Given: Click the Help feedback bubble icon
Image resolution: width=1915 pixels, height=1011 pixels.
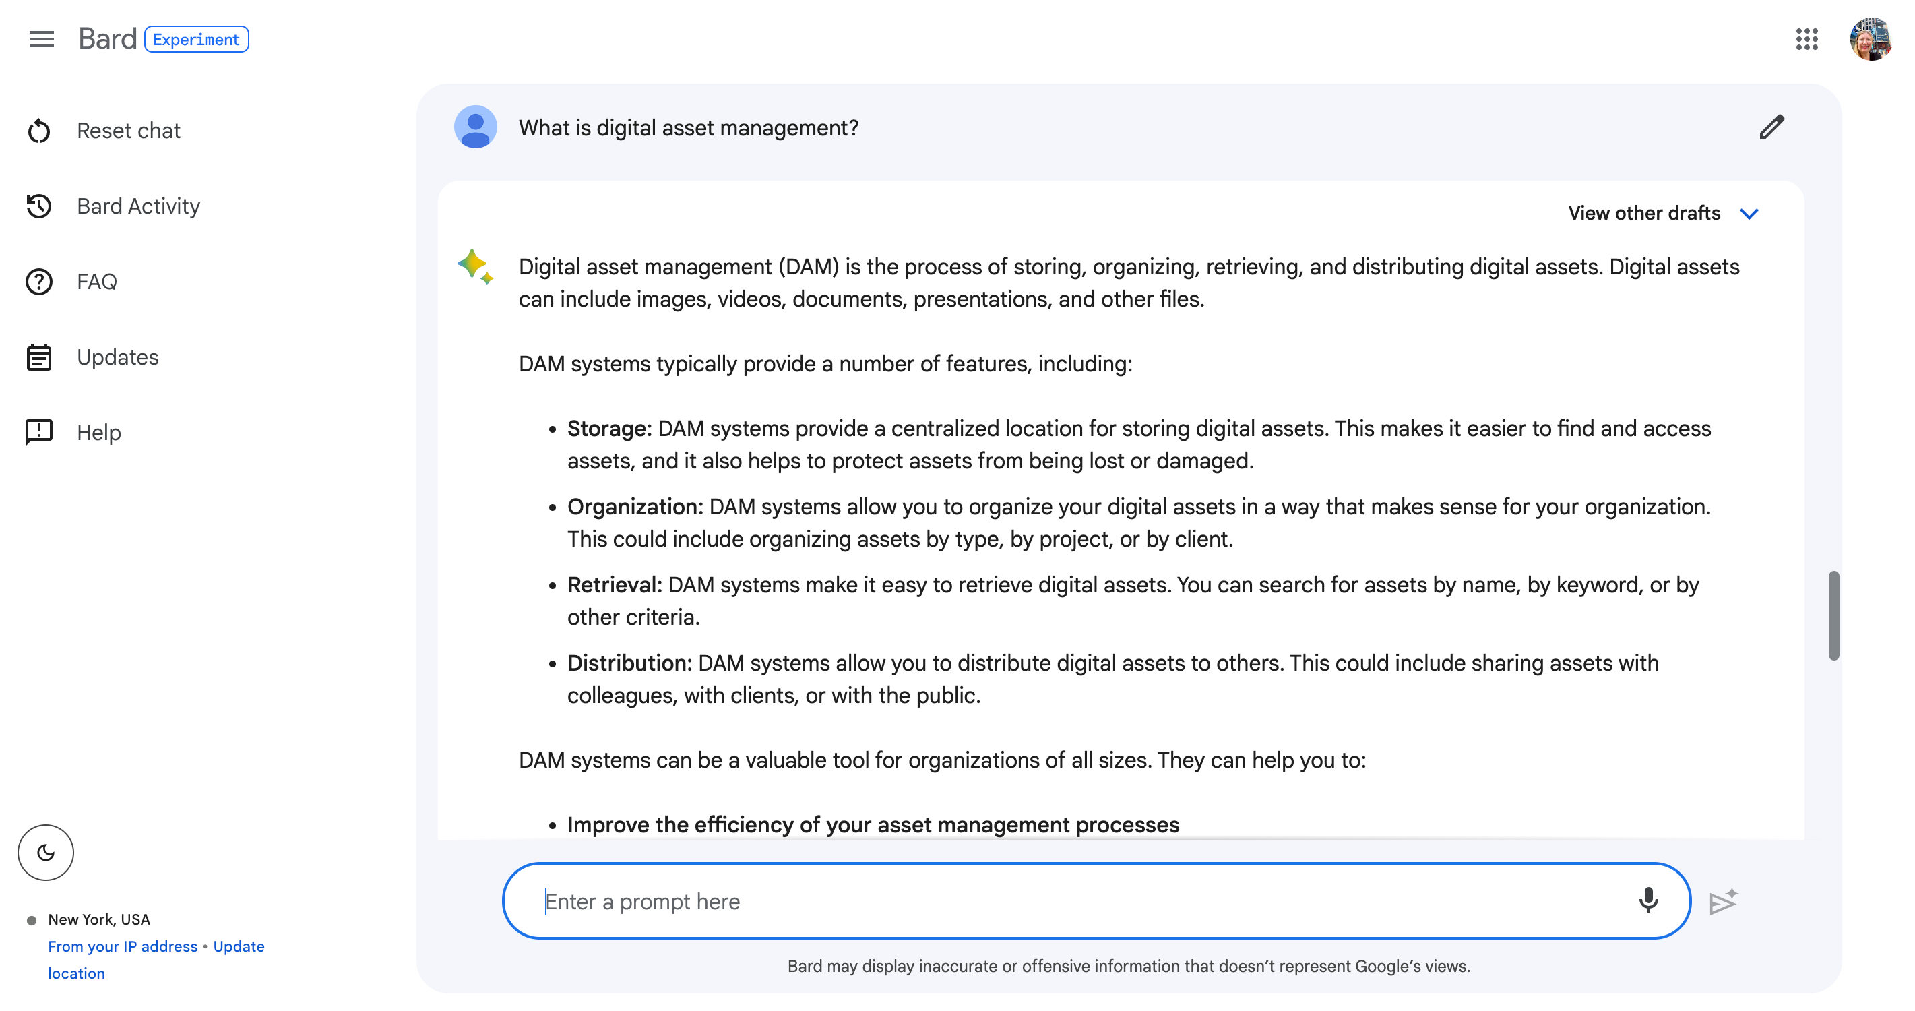Looking at the screenshot, I should [38, 433].
